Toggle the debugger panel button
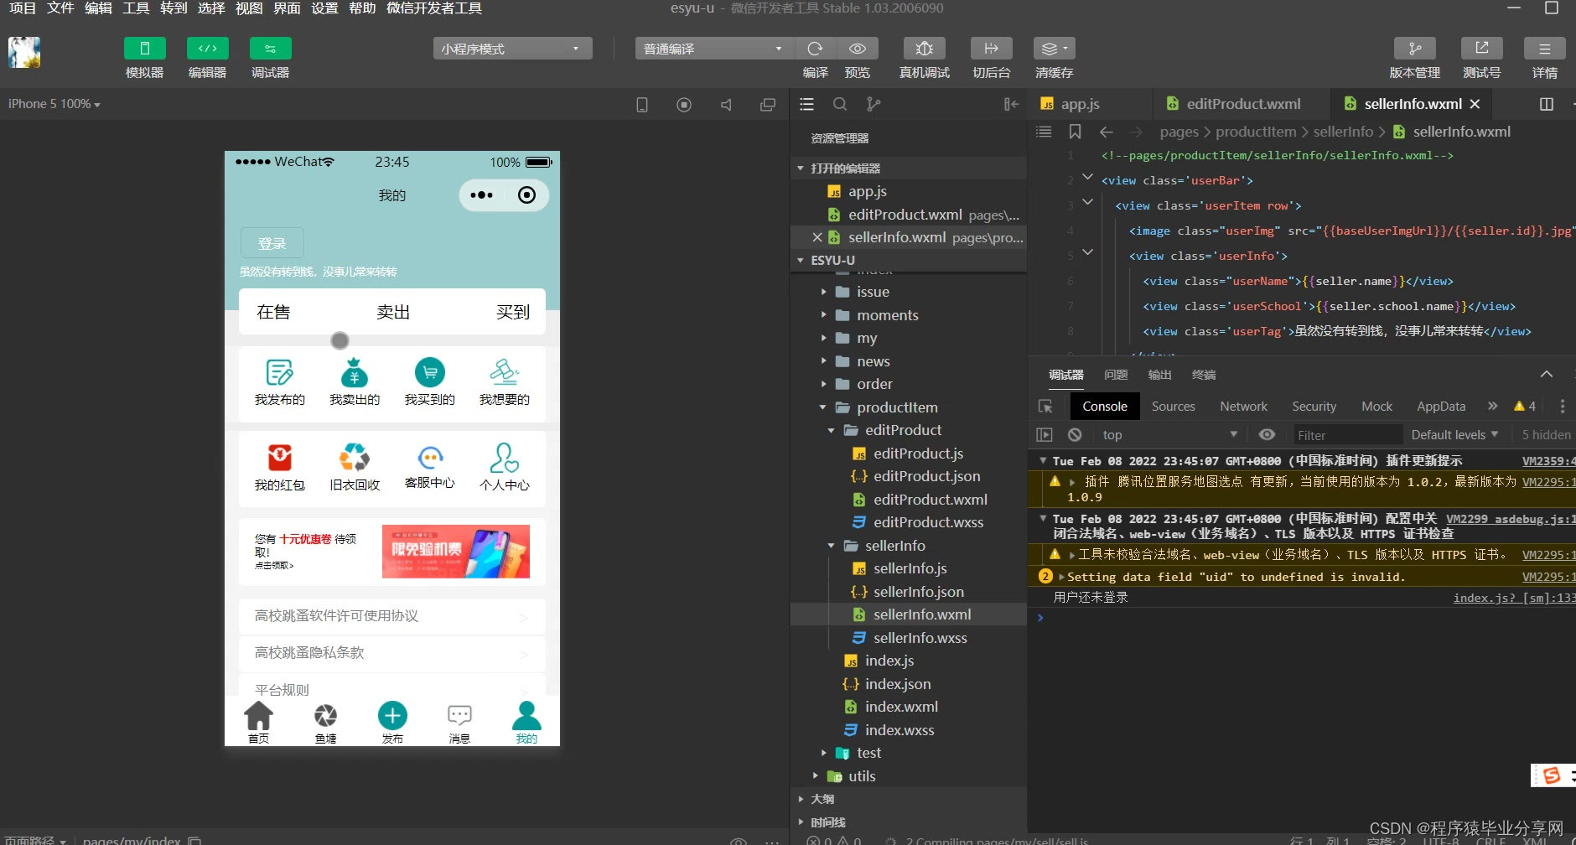The height and width of the screenshot is (845, 1576). coord(270,49)
